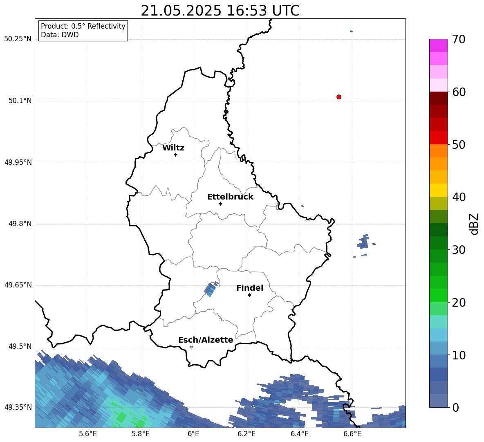Screen dimensions: 484x442
Task: Click the 49.65°N latitude label
Action: (x=18, y=285)
